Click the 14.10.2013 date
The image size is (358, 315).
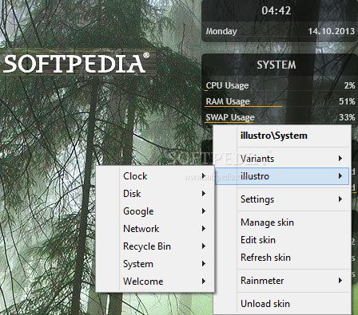tap(332, 31)
